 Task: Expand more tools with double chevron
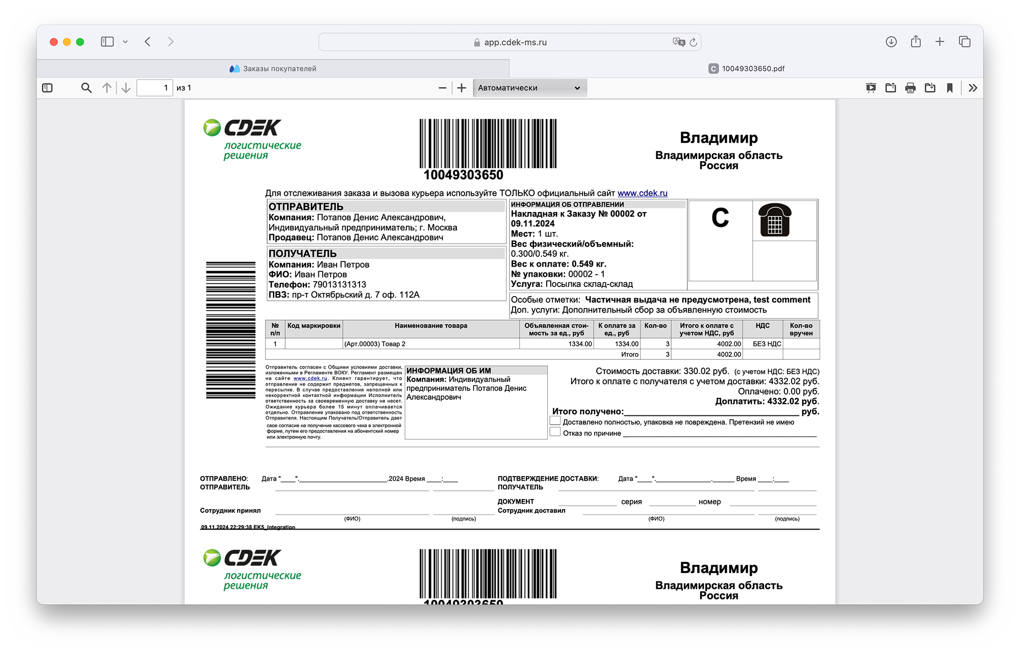coord(973,88)
